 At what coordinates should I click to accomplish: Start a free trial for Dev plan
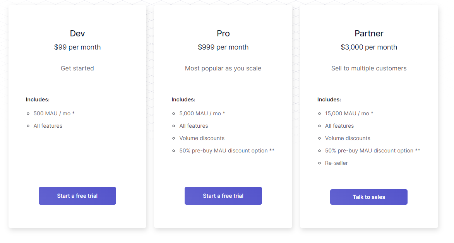77,196
